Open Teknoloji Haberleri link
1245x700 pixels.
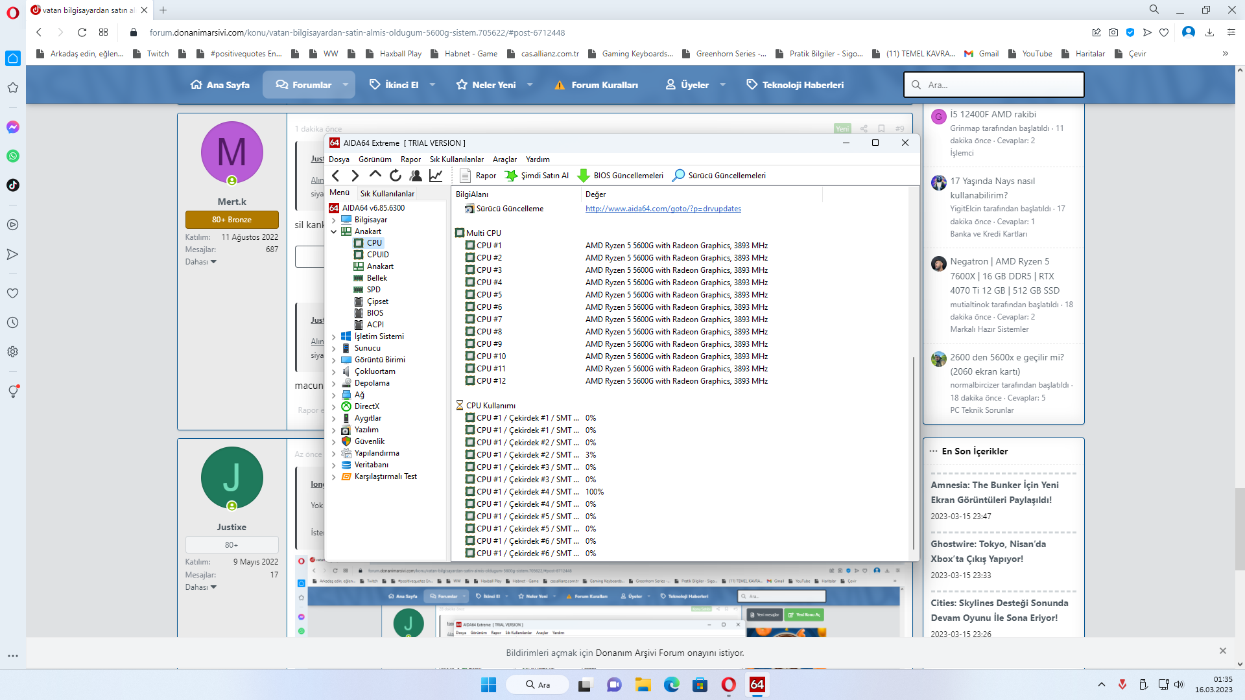pos(795,85)
